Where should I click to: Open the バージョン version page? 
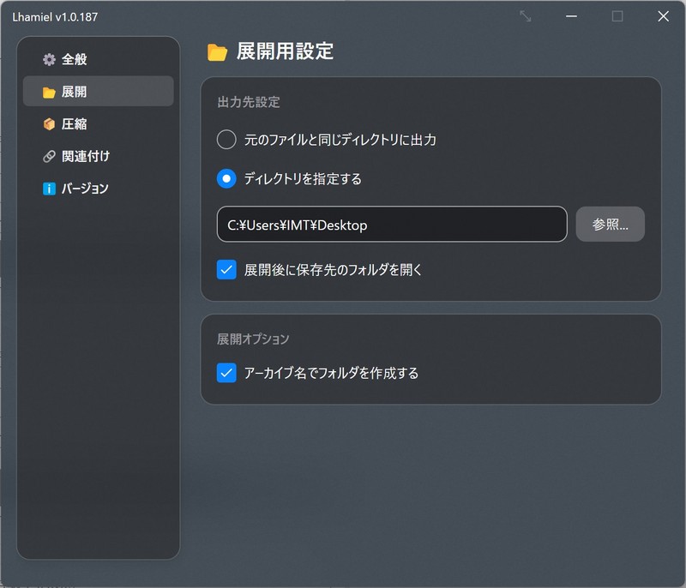[98, 189]
